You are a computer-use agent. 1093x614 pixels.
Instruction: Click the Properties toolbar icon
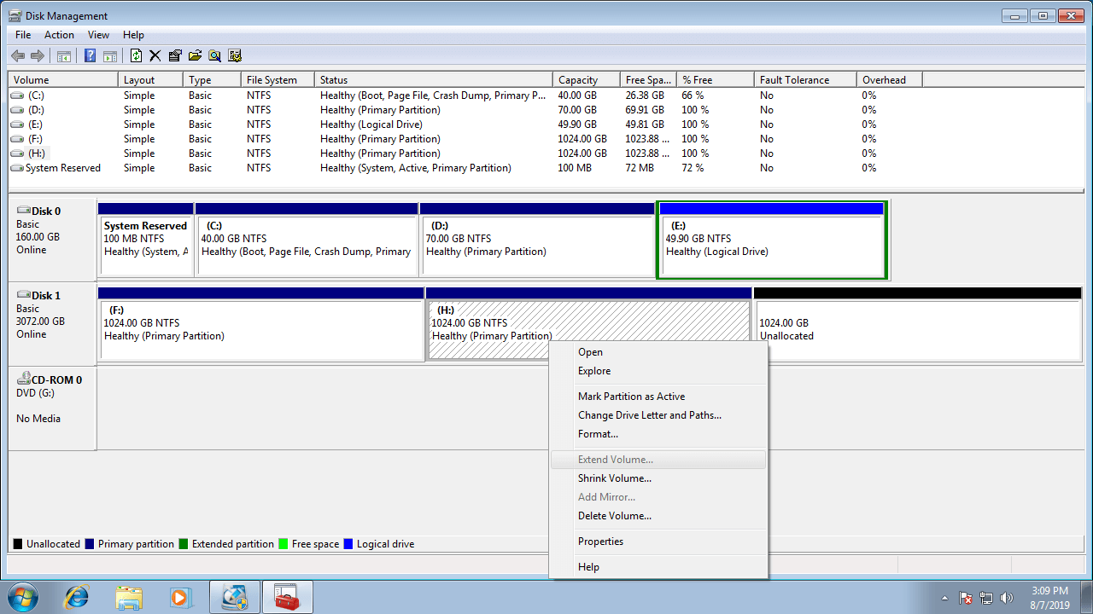pyautogui.click(x=175, y=56)
